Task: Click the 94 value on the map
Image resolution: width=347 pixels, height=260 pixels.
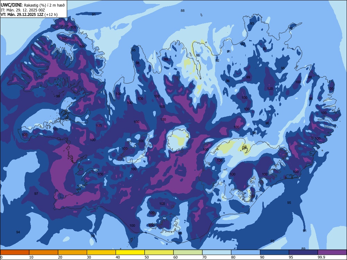Action: (x=18, y=232)
